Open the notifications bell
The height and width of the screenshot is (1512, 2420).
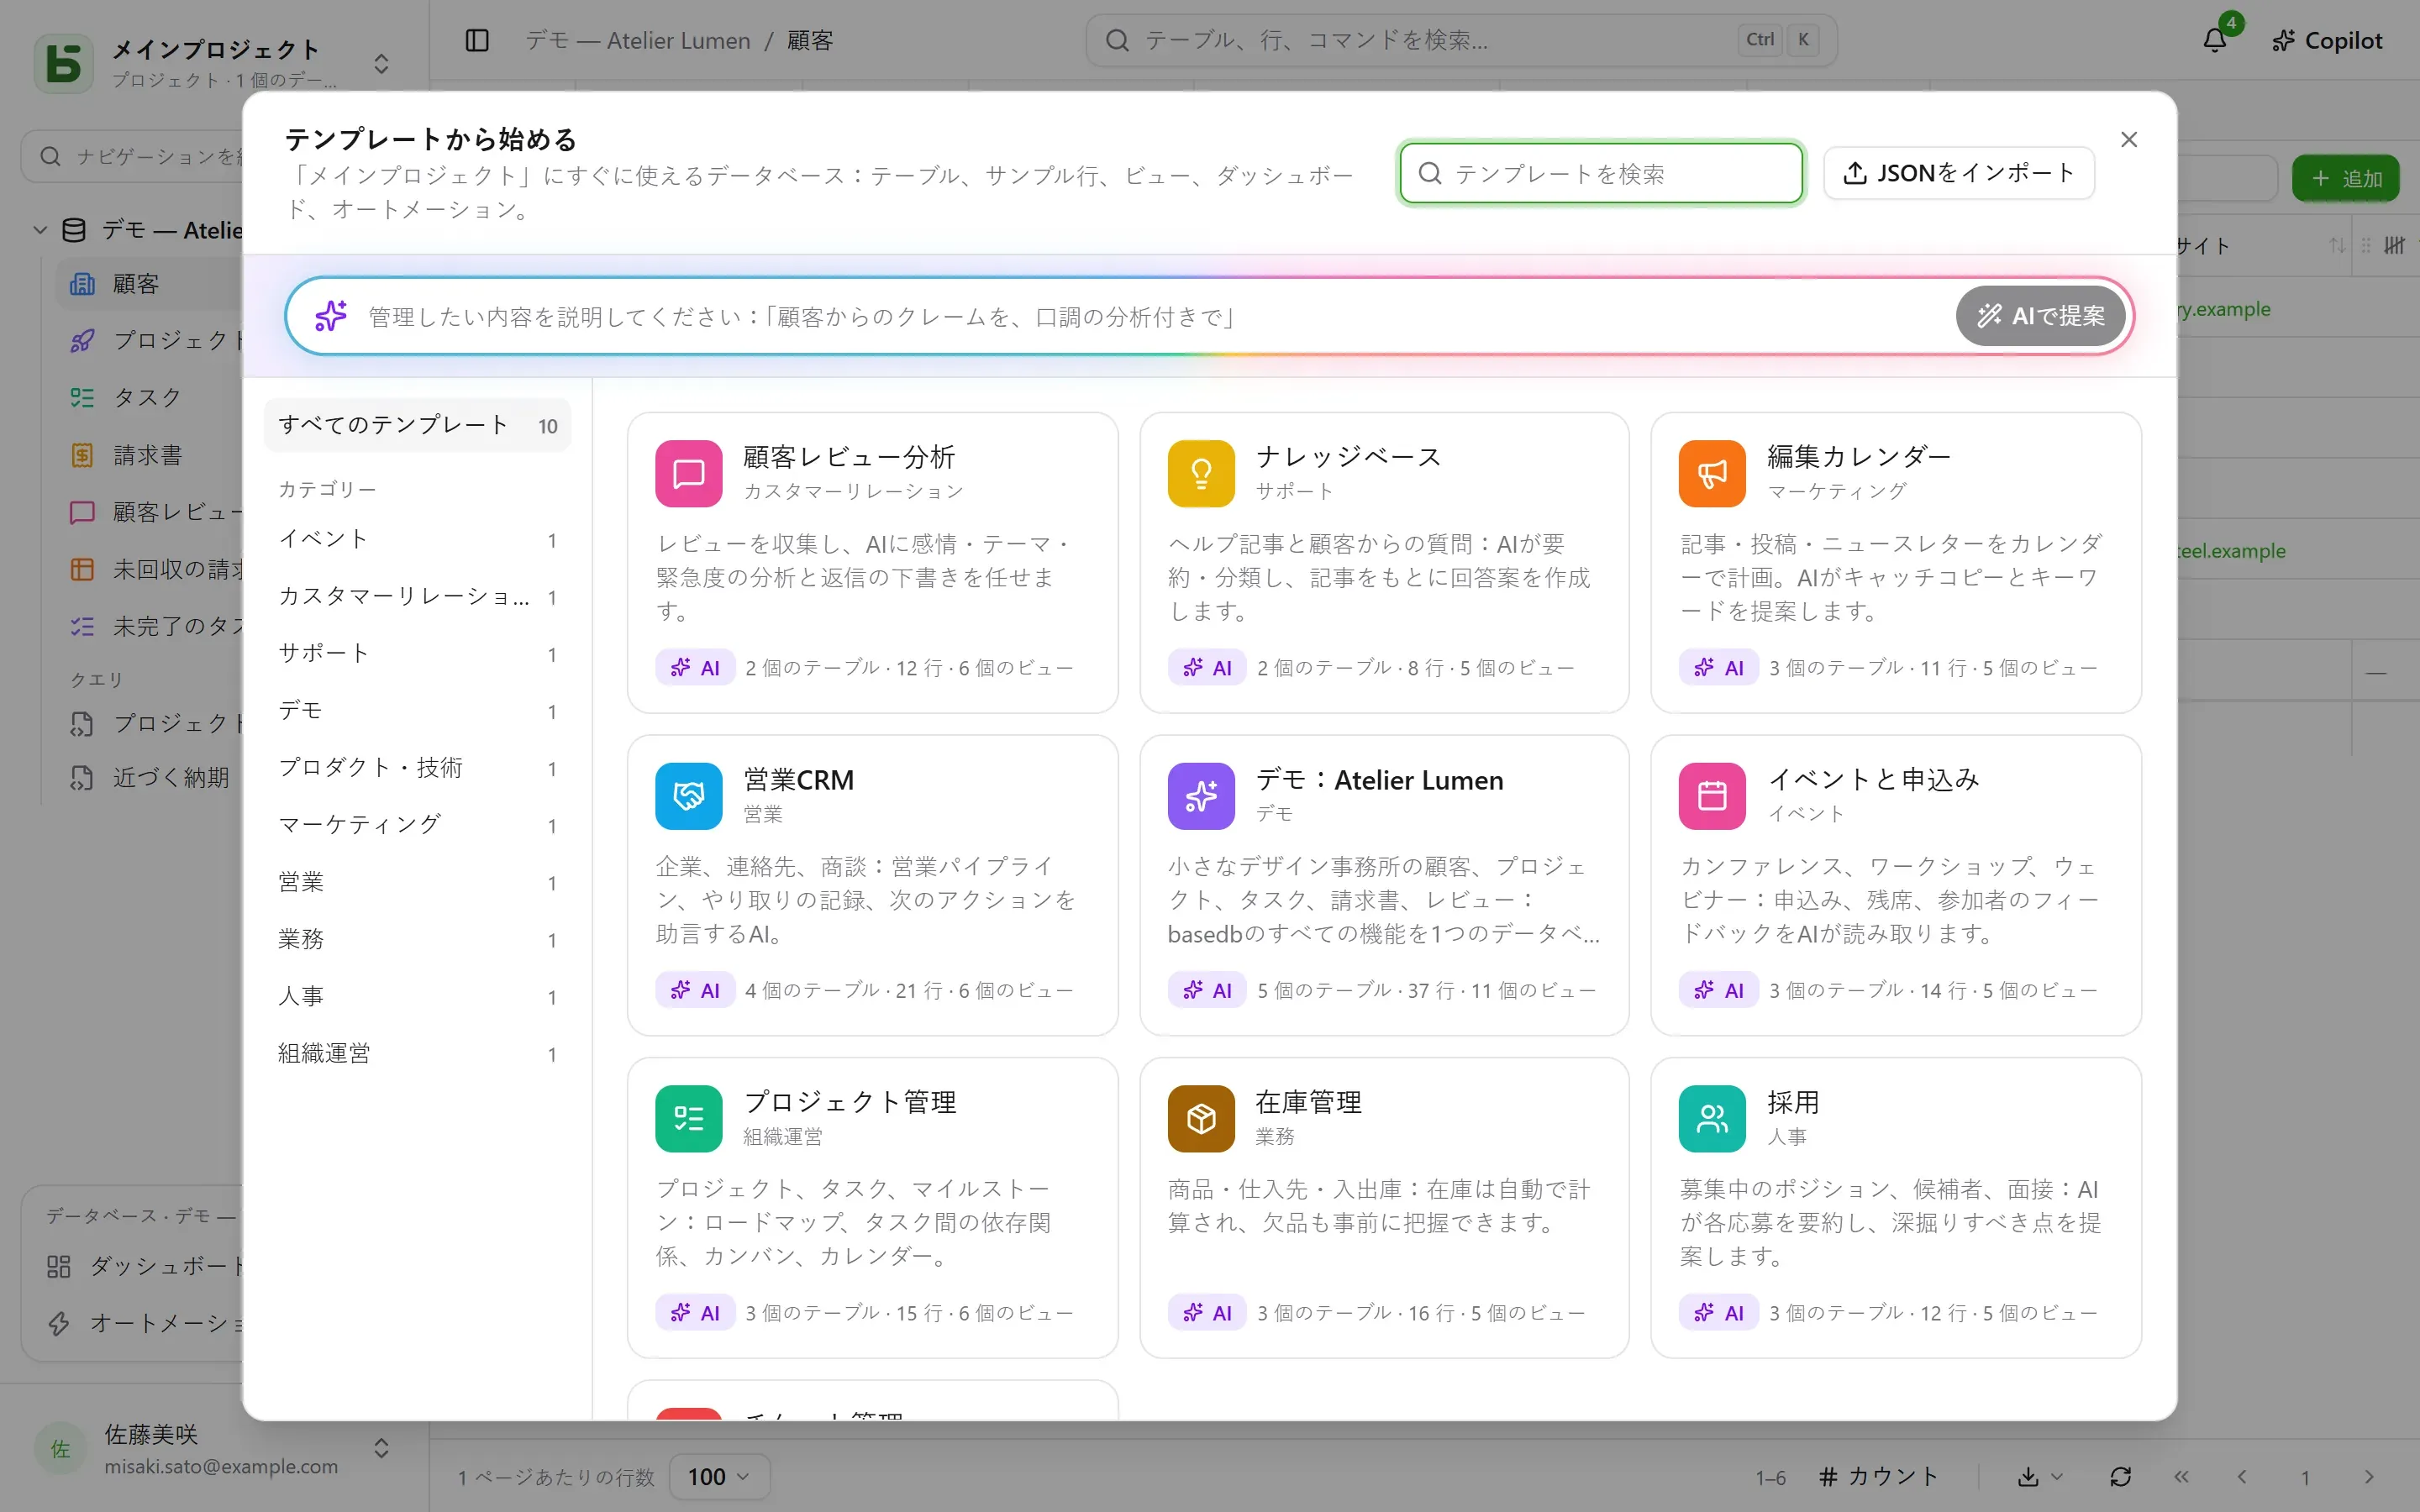pyautogui.click(x=2215, y=40)
